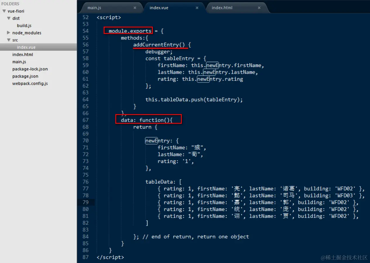Click the debugger statement on line 57
370x263 pixels.
point(159,51)
